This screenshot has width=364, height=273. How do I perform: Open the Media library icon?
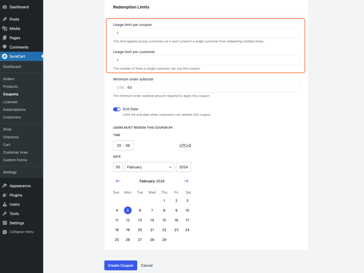(5, 28)
